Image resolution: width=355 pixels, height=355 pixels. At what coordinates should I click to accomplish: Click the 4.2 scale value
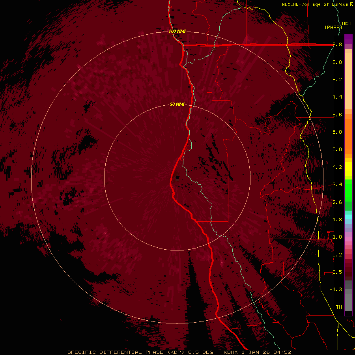tap(337, 167)
